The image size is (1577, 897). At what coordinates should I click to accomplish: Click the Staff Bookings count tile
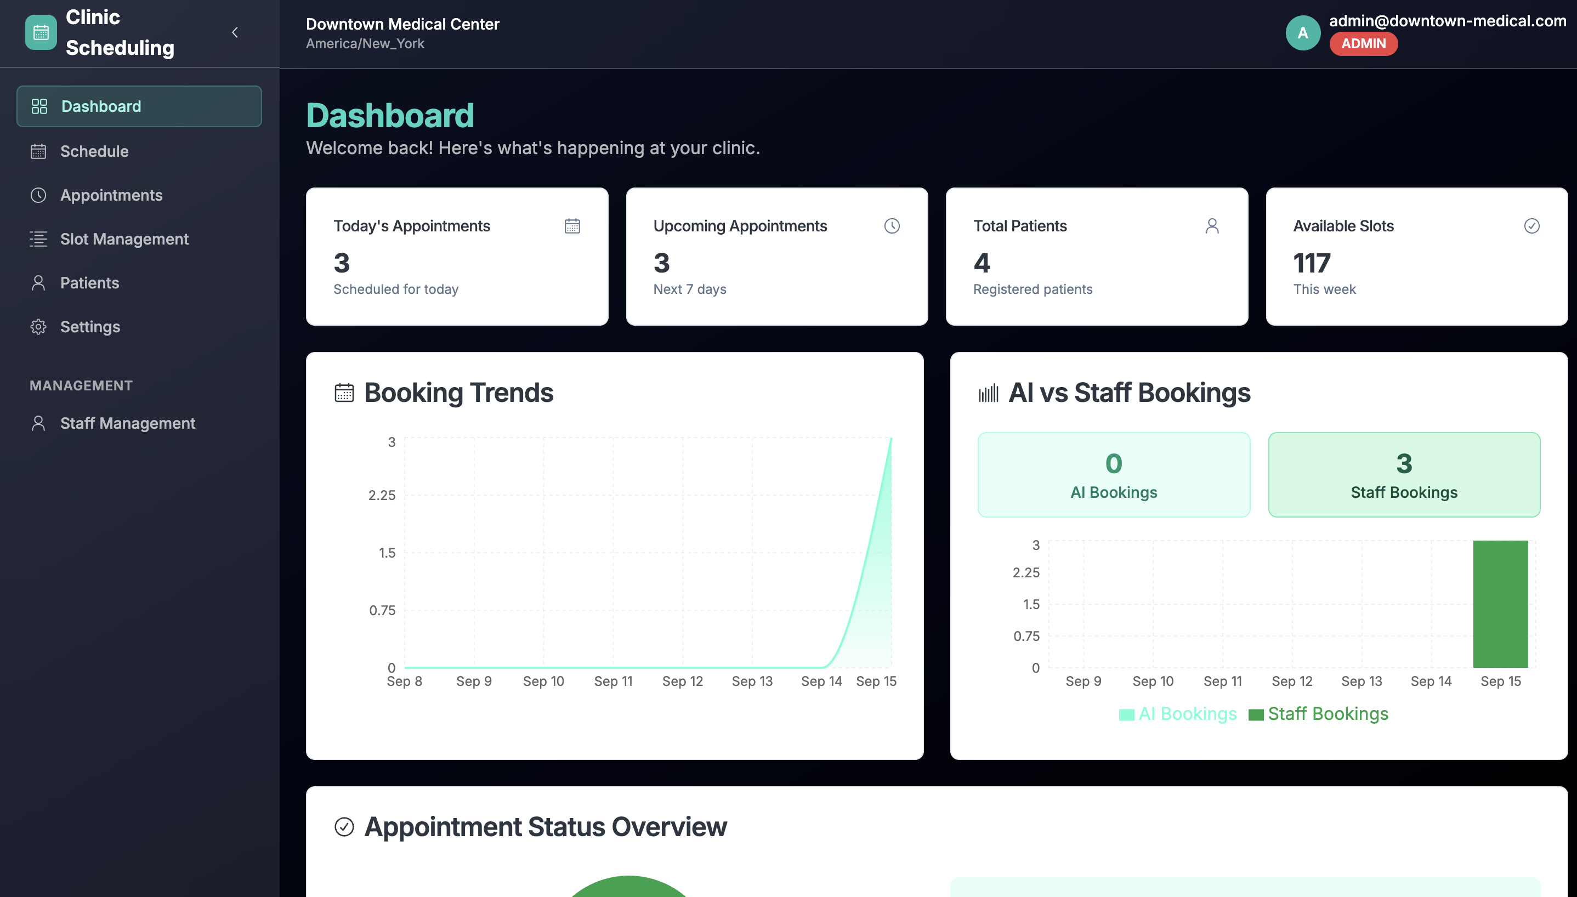click(1403, 474)
